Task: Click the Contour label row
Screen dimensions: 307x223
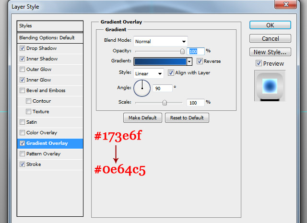Action: click(42, 101)
